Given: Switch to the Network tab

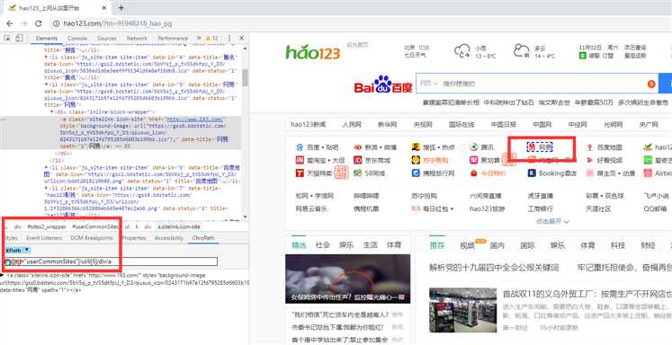Looking at the screenshot, I should pos(137,38).
